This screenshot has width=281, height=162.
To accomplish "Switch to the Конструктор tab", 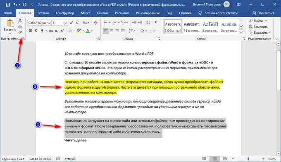I will (x=65, y=13).
